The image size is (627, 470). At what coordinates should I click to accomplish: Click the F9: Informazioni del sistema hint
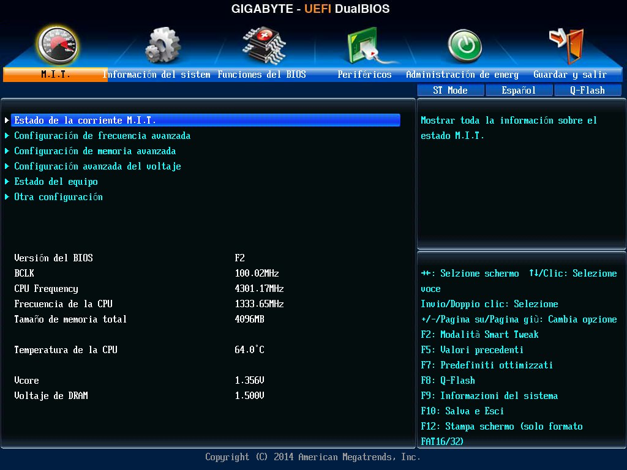click(x=489, y=396)
